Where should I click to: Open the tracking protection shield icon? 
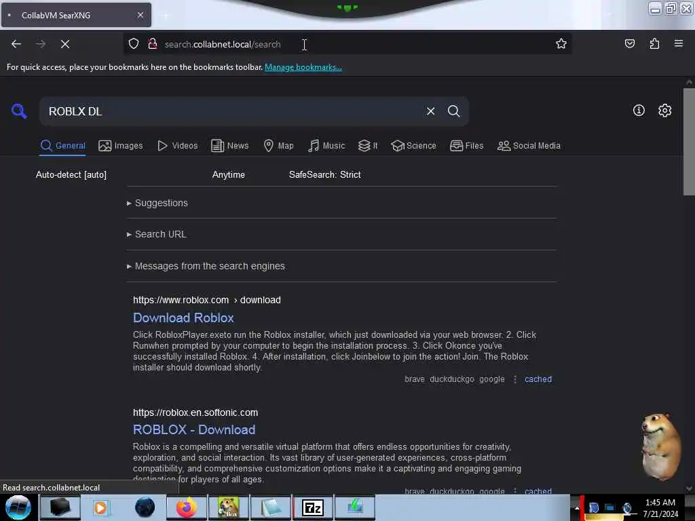[134, 44]
